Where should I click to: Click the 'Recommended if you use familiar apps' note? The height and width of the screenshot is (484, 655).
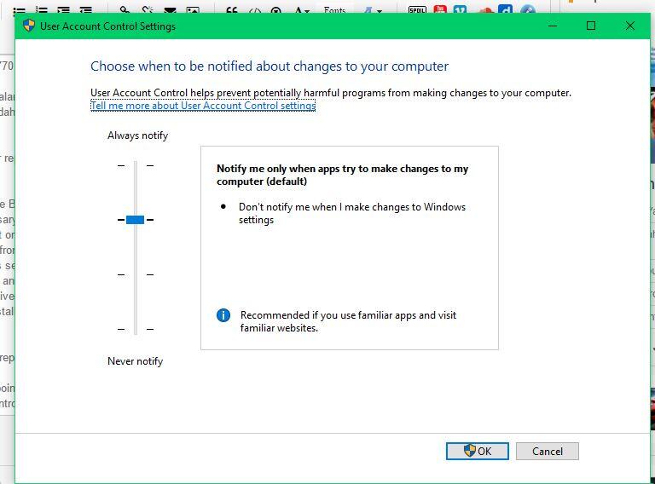348,321
